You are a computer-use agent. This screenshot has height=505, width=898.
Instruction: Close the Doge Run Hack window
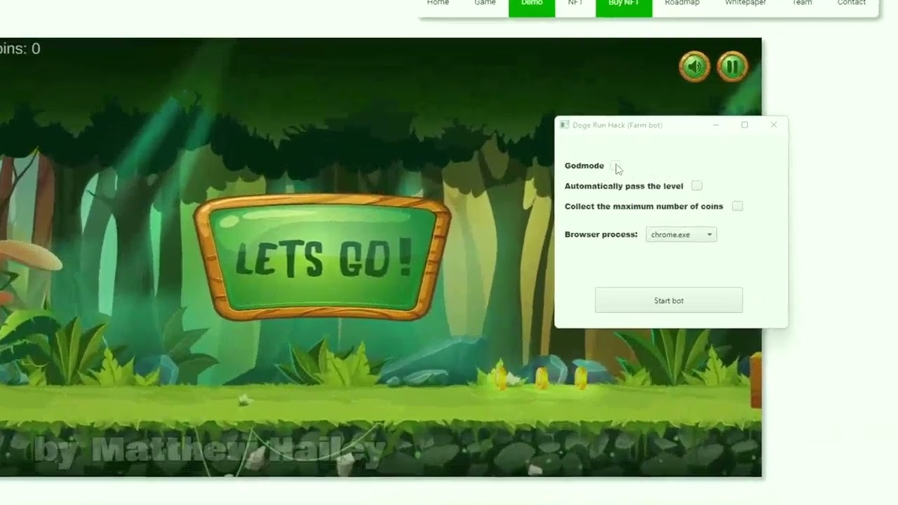(x=774, y=125)
